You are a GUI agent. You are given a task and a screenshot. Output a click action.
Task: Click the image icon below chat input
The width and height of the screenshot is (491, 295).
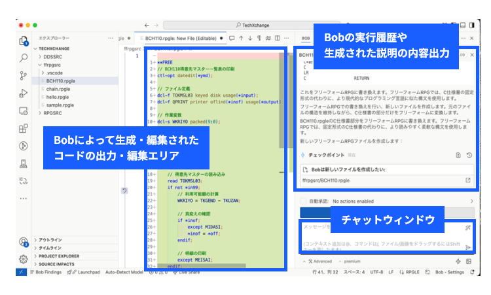pos(469,261)
